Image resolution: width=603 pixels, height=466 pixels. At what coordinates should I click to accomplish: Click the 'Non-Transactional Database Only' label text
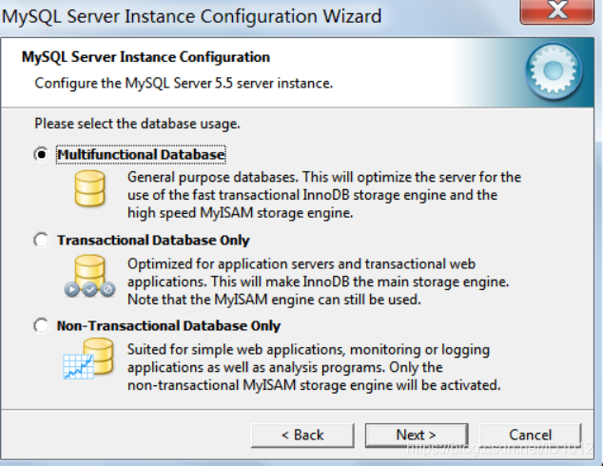tap(168, 326)
